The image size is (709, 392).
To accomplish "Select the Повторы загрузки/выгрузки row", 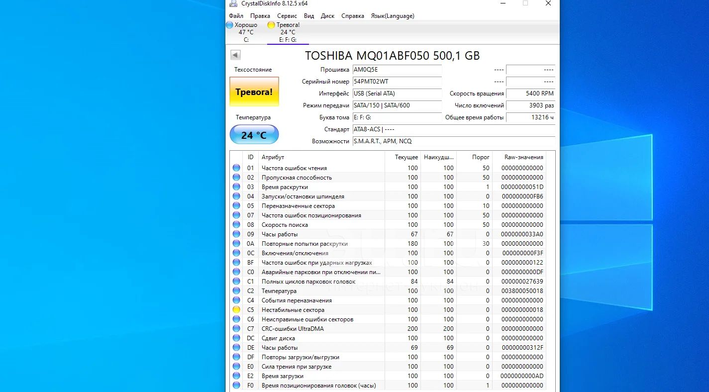I will pyautogui.click(x=388, y=357).
